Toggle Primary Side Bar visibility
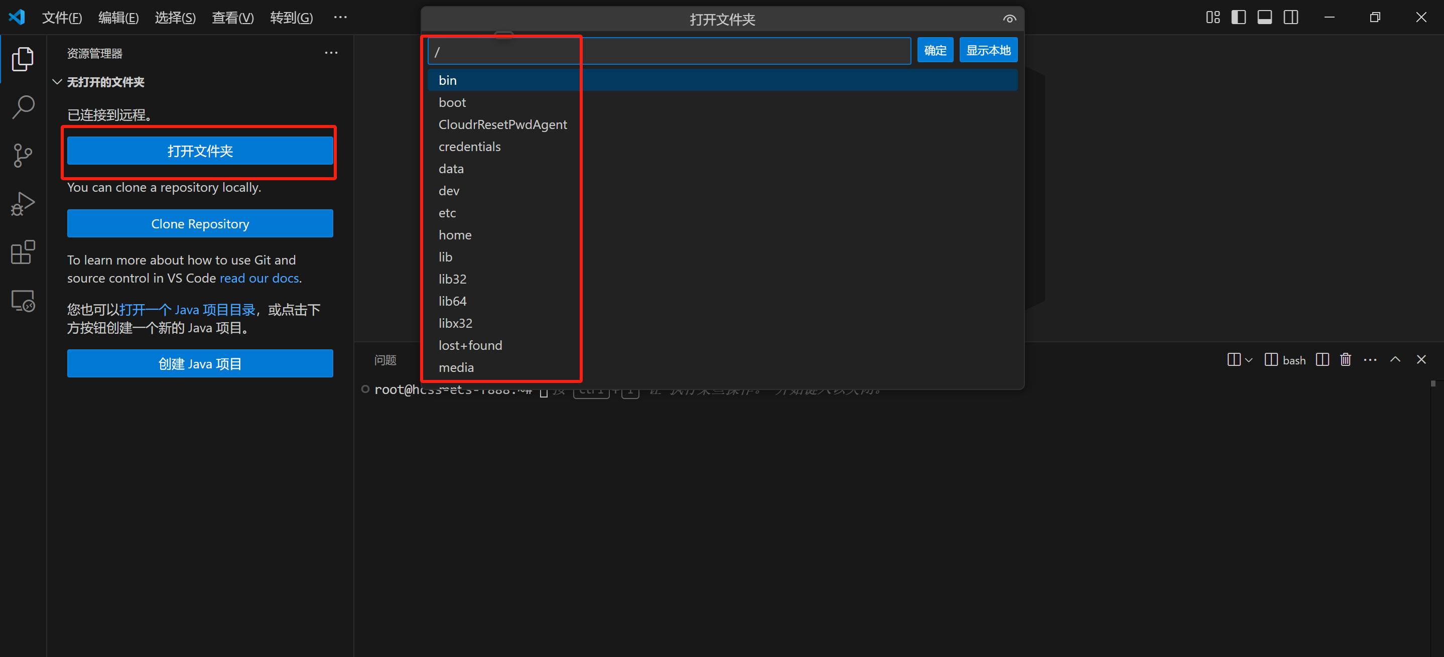The height and width of the screenshot is (657, 1444). pos(1238,18)
